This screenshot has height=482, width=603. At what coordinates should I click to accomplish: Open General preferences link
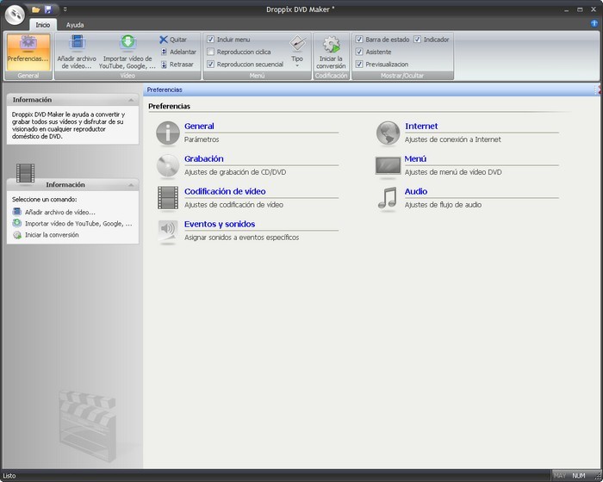[x=199, y=126]
